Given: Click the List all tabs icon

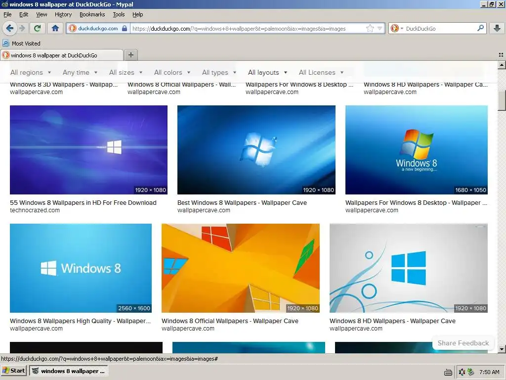Looking at the screenshot, I should pyautogui.click(x=501, y=55).
